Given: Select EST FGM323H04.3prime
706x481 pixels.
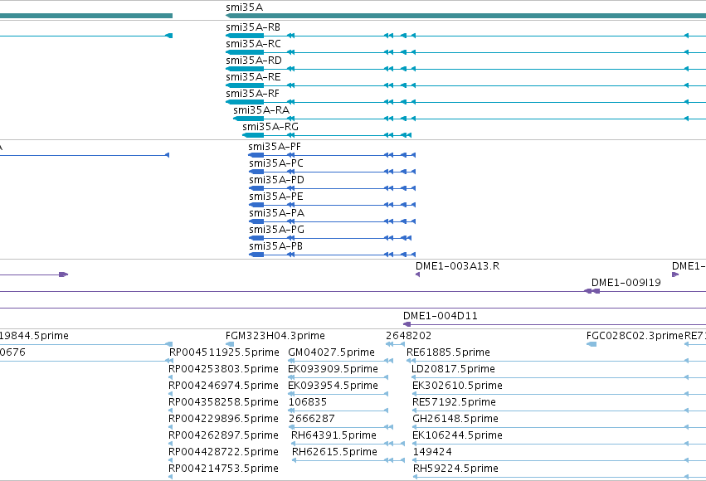Looking at the screenshot, I should pos(275,336).
